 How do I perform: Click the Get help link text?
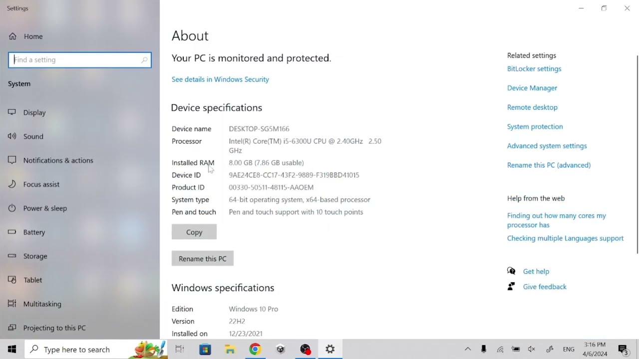pos(536,272)
